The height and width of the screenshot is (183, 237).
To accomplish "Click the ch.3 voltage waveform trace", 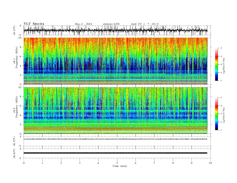I will click(115, 139).
